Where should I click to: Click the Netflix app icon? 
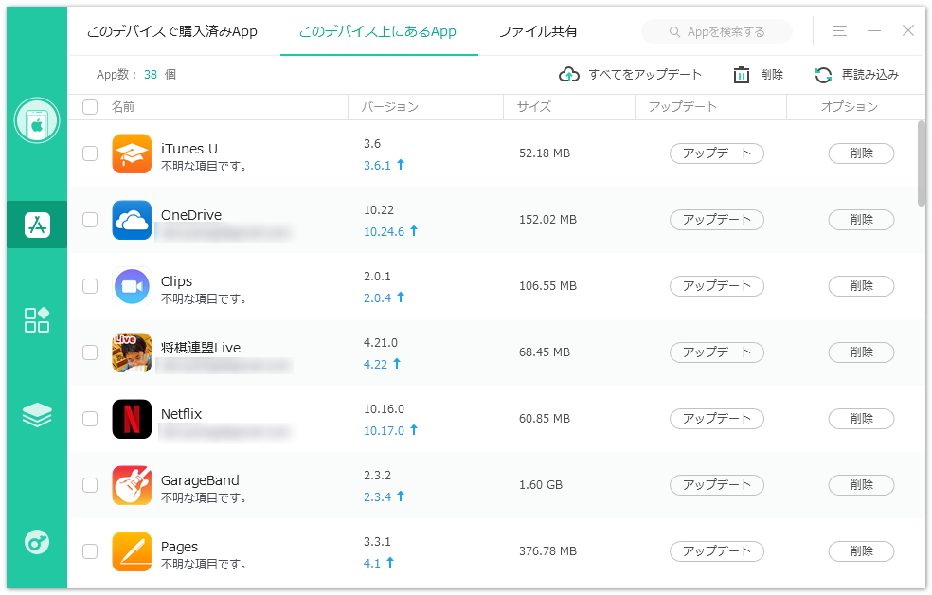coord(132,419)
